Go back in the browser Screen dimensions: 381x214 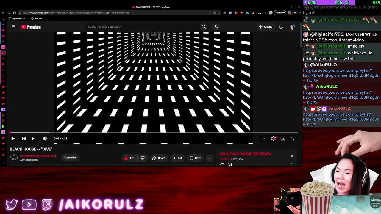(x=3, y=13)
